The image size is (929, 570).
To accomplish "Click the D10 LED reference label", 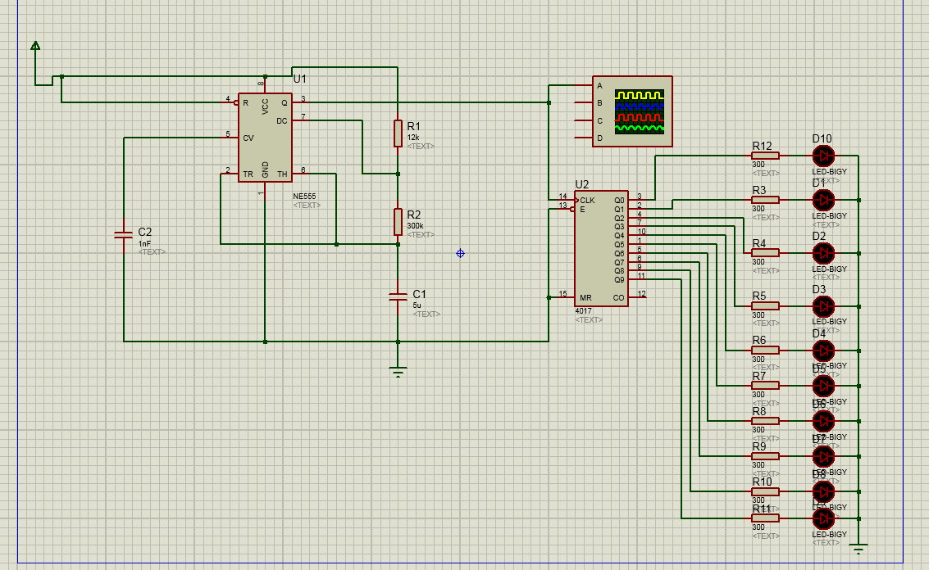I will click(x=822, y=138).
